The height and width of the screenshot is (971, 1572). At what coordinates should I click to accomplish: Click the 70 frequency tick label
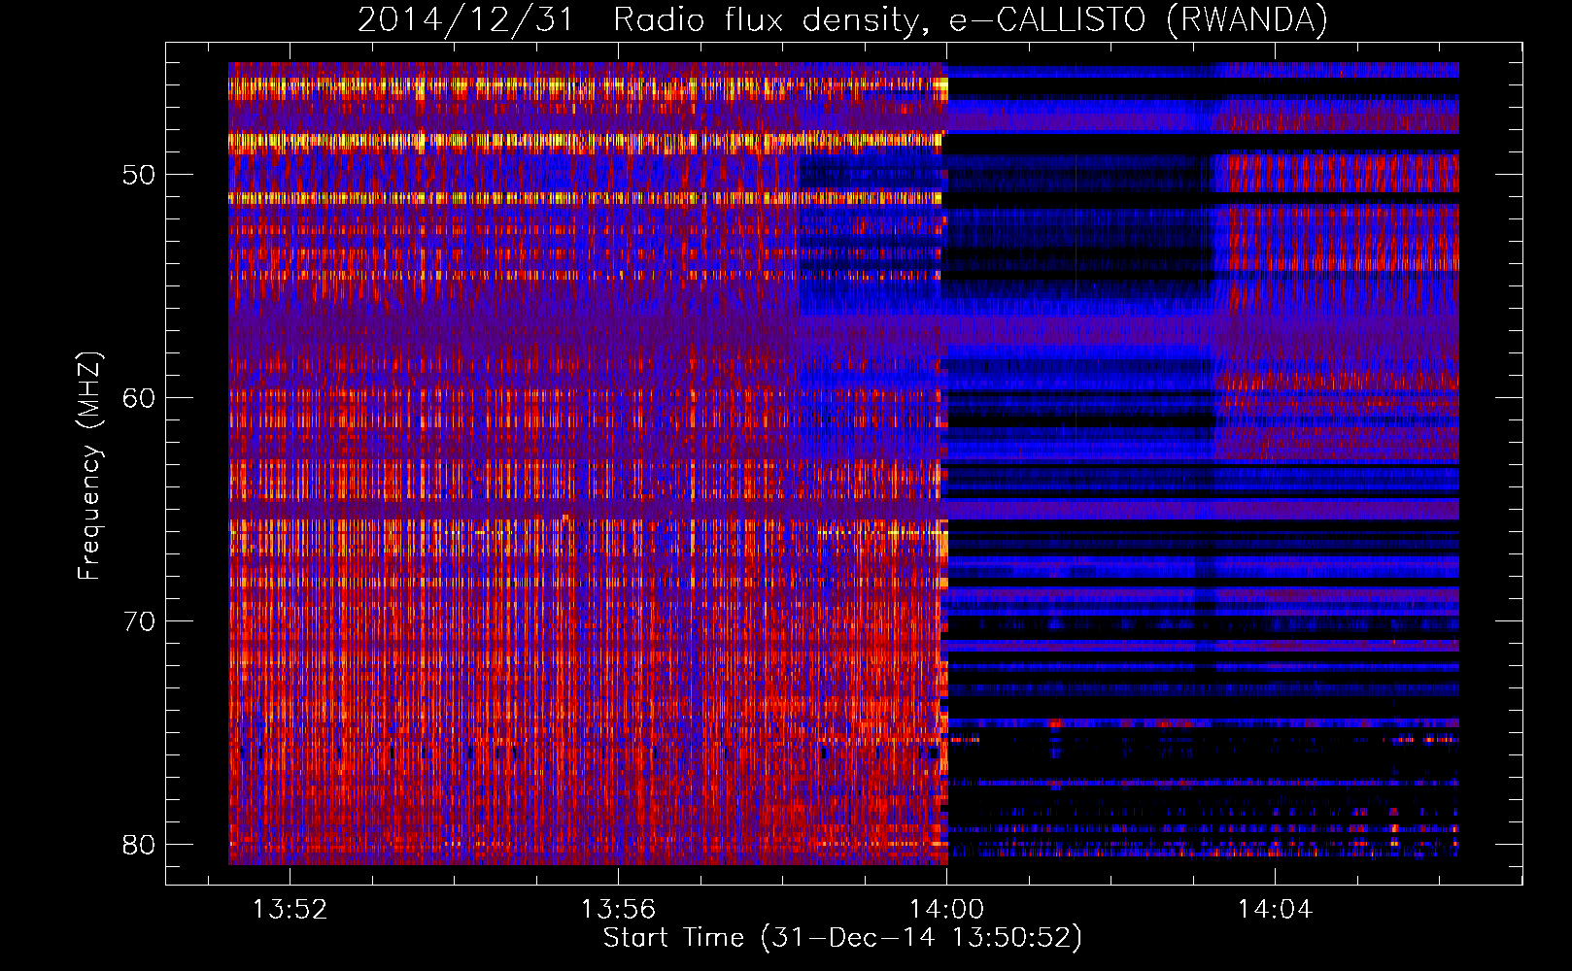pyautogui.click(x=139, y=621)
